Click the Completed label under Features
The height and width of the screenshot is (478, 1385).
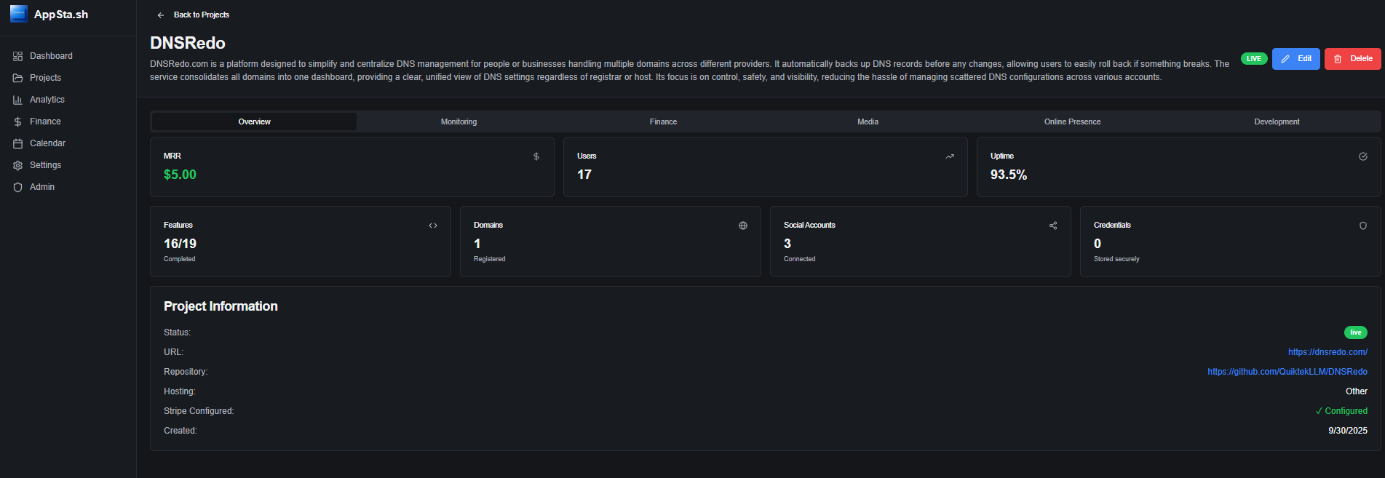(x=179, y=259)
